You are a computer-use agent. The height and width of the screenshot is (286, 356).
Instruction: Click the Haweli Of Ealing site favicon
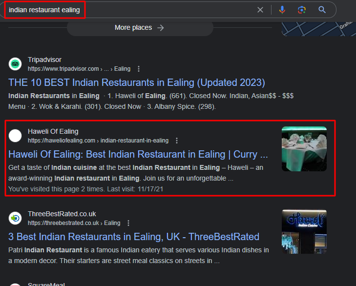(15, 136)
